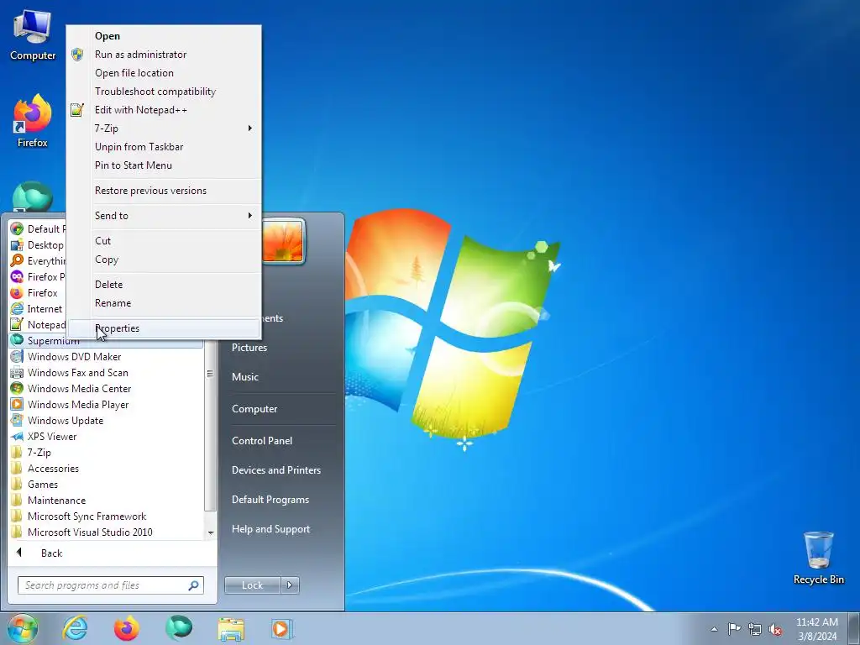Click the UAC shield icon beside Run as administrator
This screenshot has height=645, width=860.
pos(77,55)
